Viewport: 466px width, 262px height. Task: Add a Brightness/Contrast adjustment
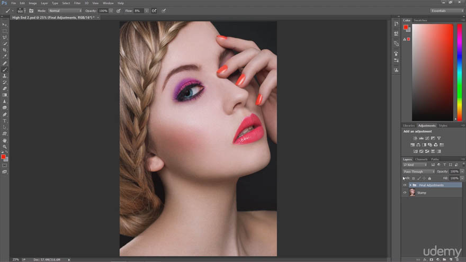415,138
